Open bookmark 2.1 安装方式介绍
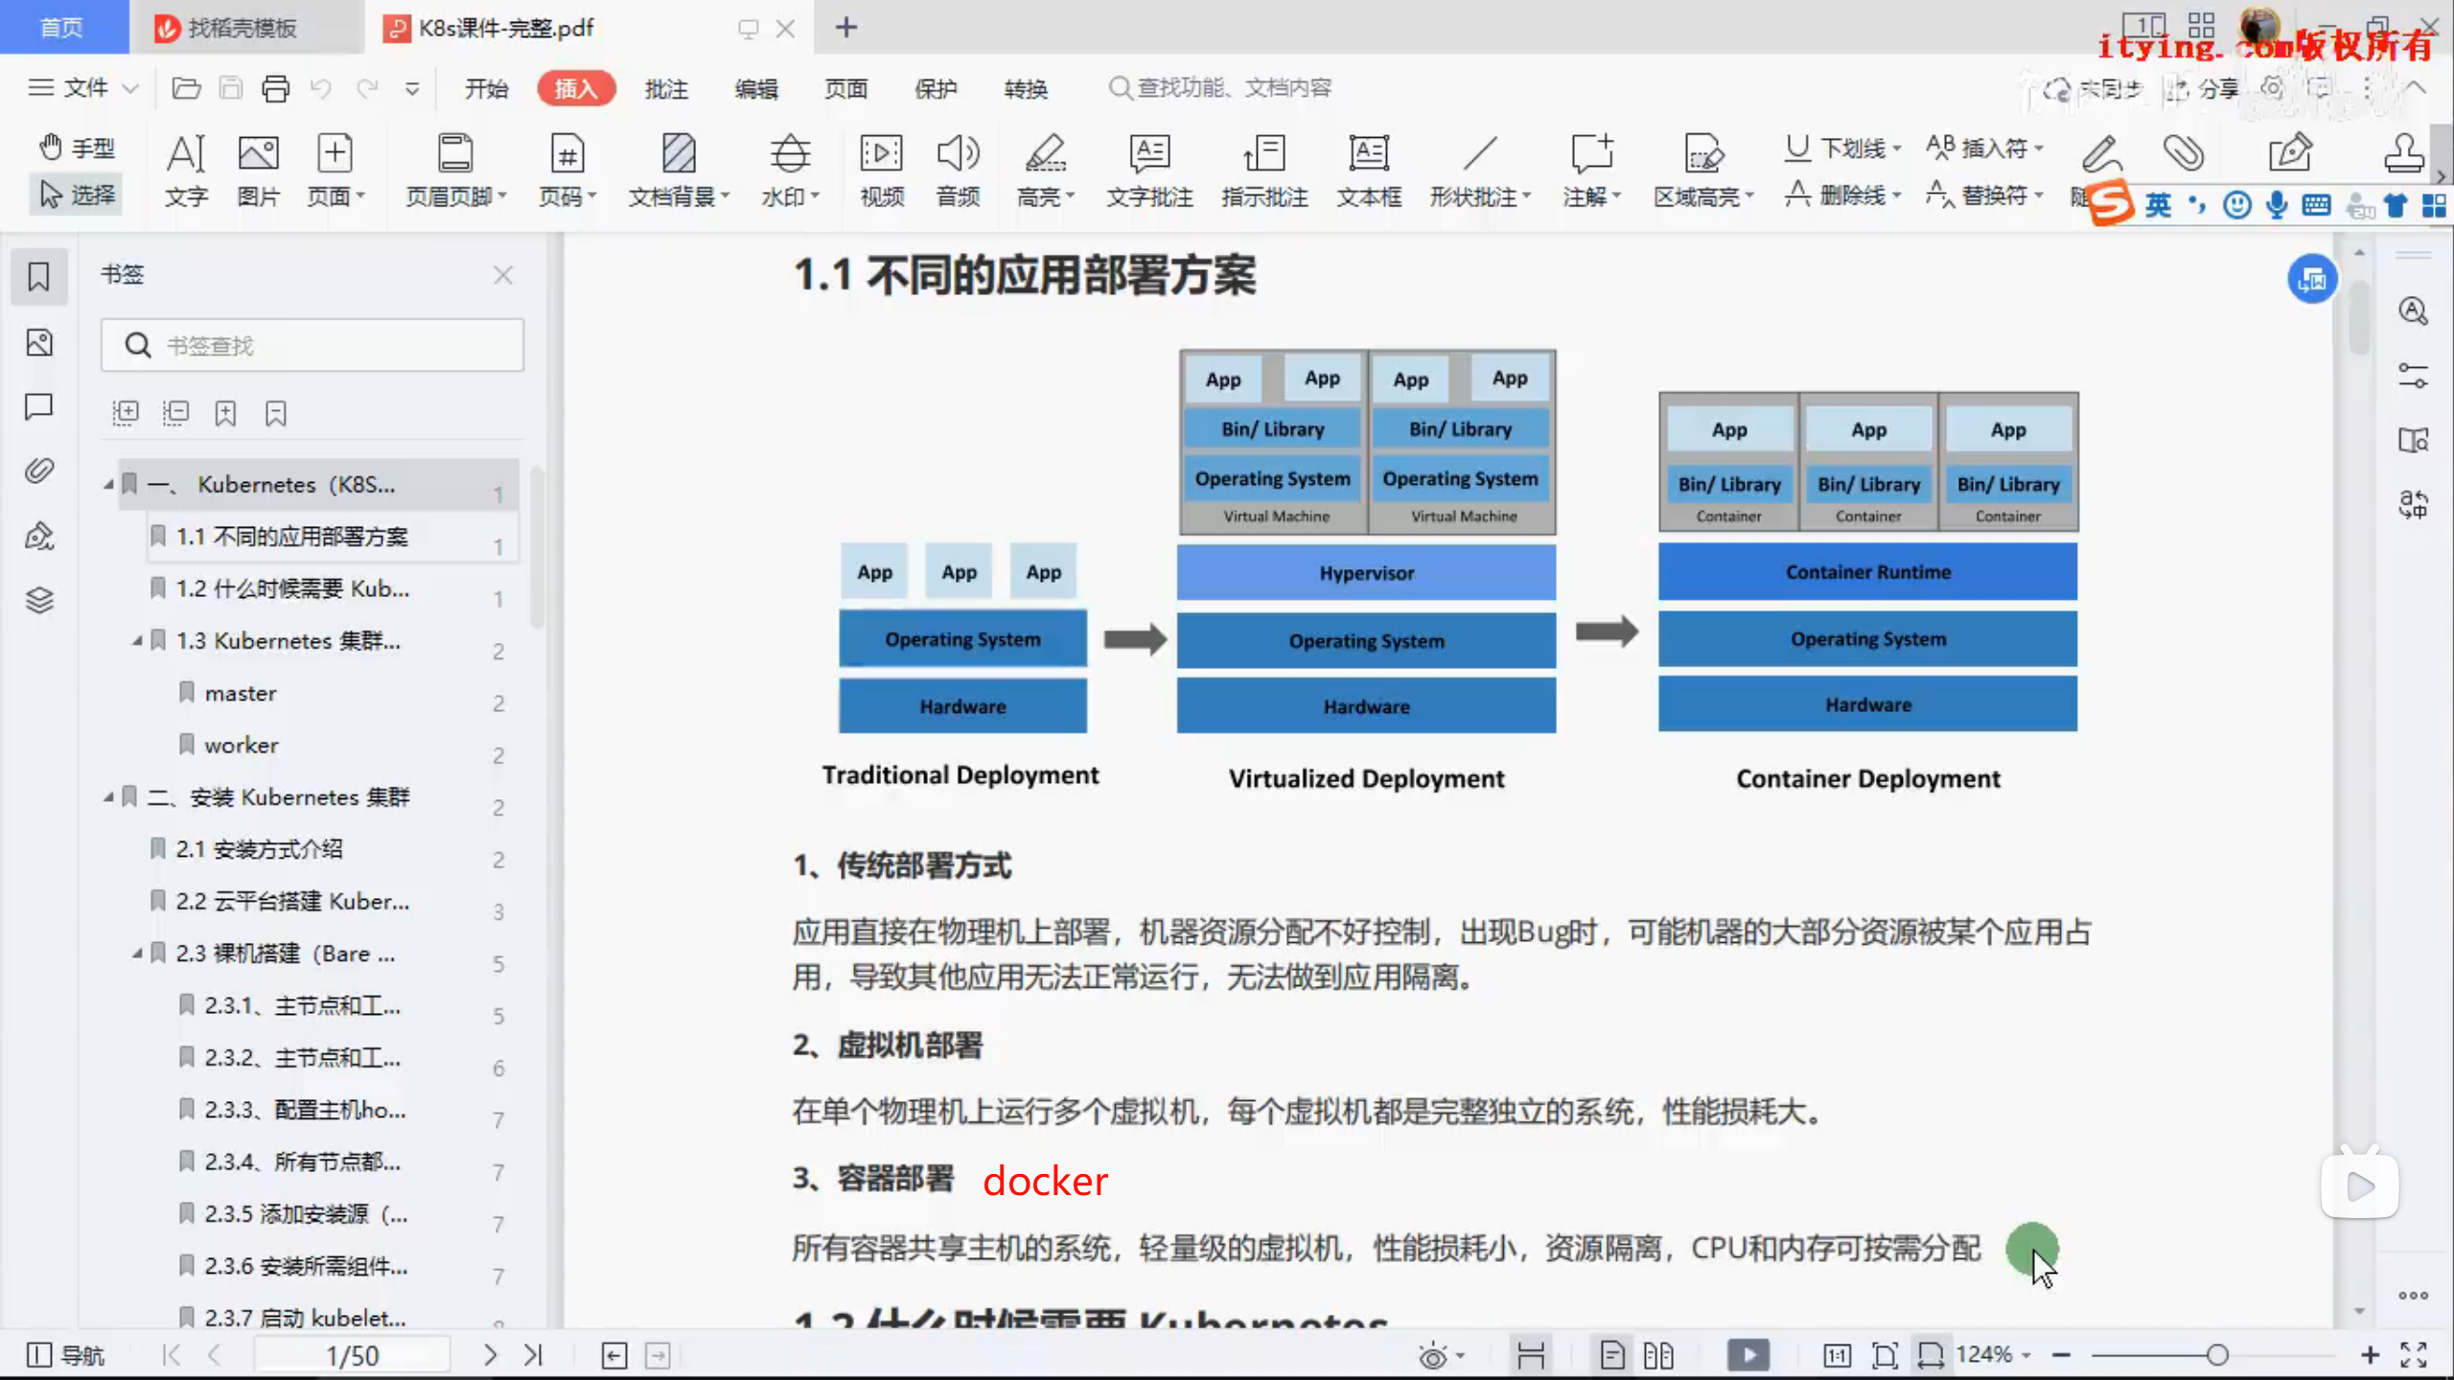 click(259, 849)
